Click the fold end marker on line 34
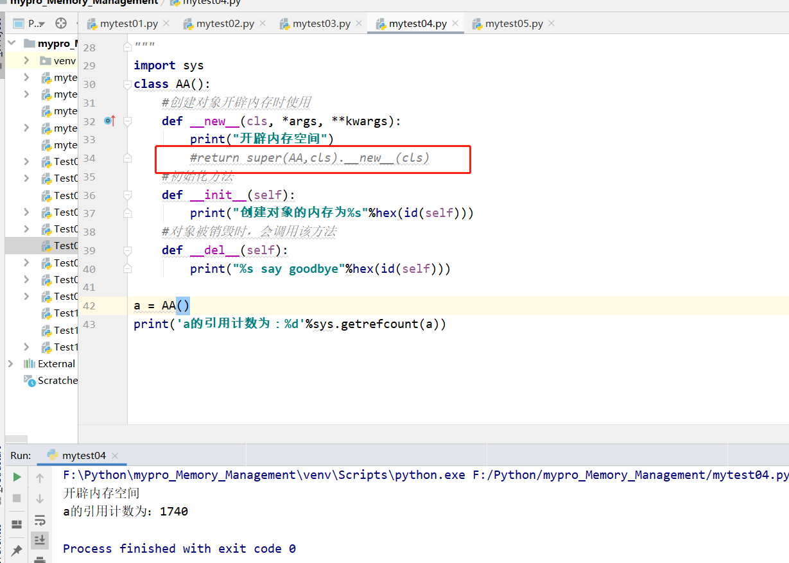Image resolution: width=789 pixels, height=563 pixels. pos(128,158)
